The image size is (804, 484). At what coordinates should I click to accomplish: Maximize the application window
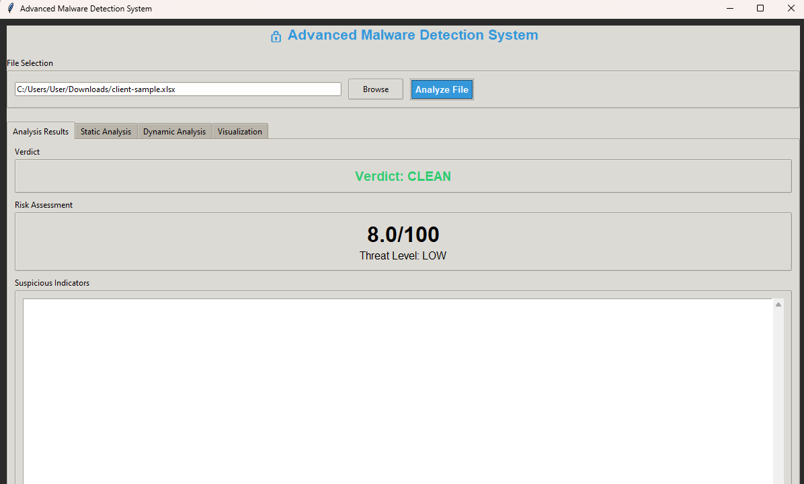pos(760,9)
